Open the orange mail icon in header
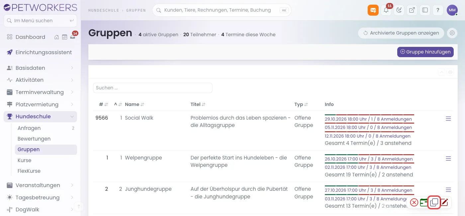 click(373, 10)
